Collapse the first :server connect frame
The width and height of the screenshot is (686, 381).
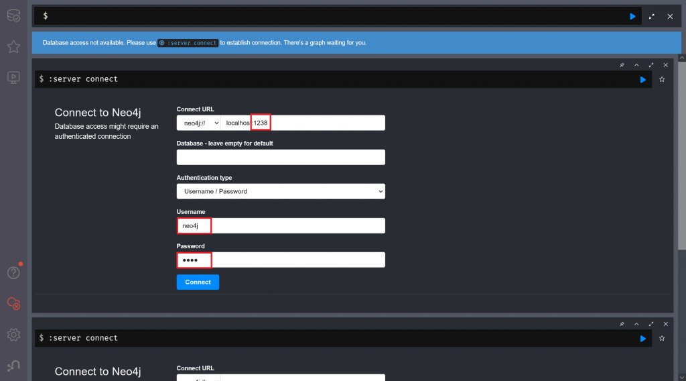pyautogui.click(x=636, y=65)
